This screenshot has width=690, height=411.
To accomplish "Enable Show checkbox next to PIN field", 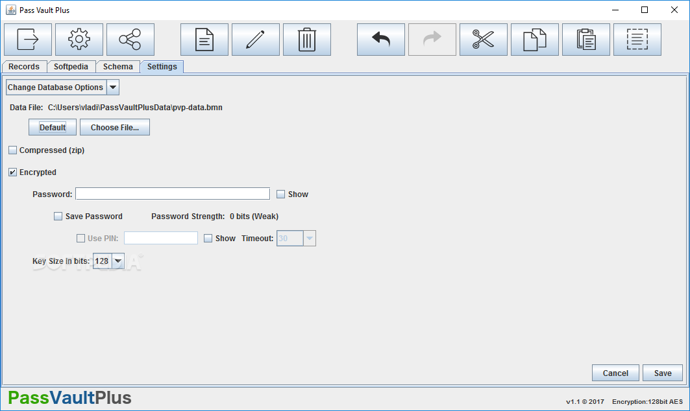I will click(x=208, y=239).
